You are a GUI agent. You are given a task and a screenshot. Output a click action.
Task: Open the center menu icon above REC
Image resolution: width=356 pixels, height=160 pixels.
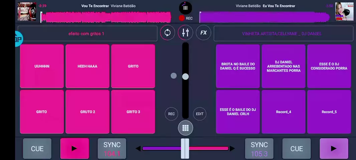click(185, 8)
